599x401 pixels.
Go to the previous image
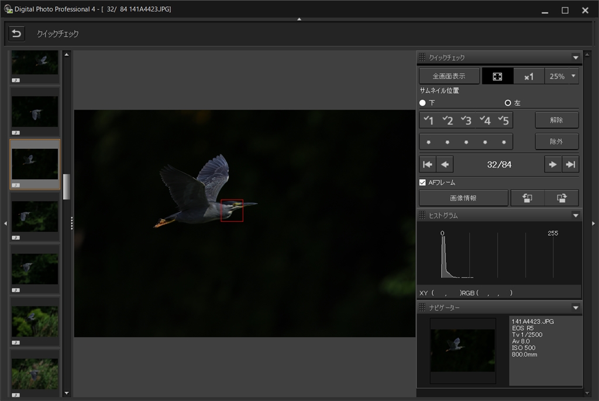pos(445,165)
